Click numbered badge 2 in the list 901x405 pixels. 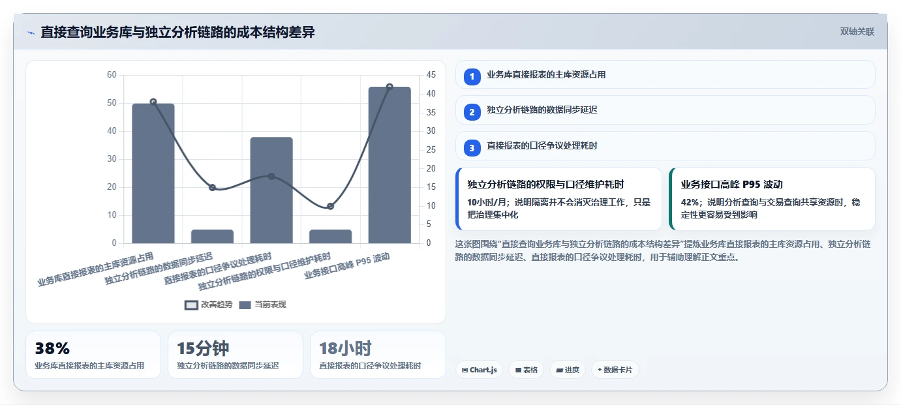[x=472, y=112]
